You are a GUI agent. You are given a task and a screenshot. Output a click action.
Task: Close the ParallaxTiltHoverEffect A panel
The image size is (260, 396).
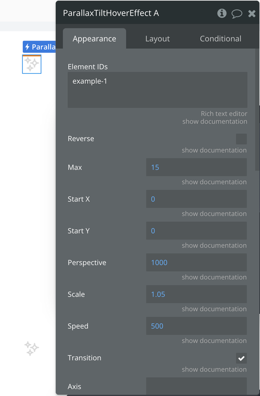(x=252, y=14)
